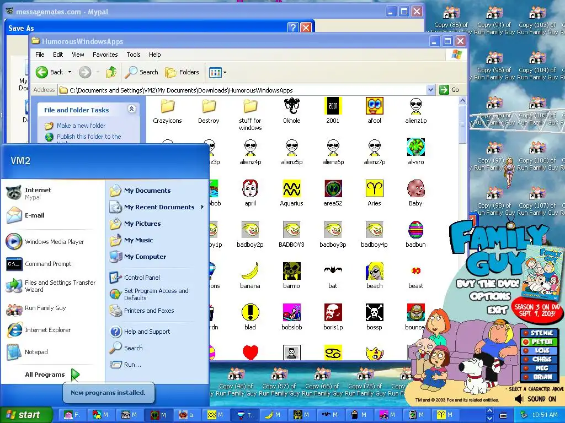The image size is (565, 423).
Task: Launch Run Family Guy from Start menu
Action: (45, 308)
